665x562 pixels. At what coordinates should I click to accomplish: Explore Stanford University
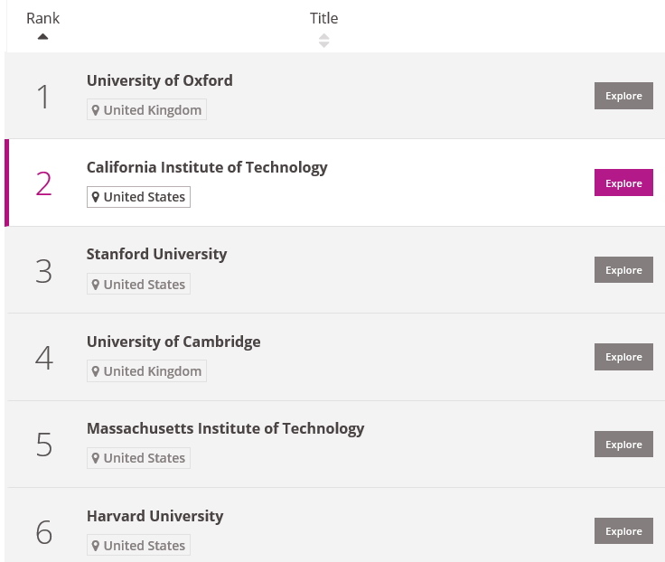click(x=623, y=270)
